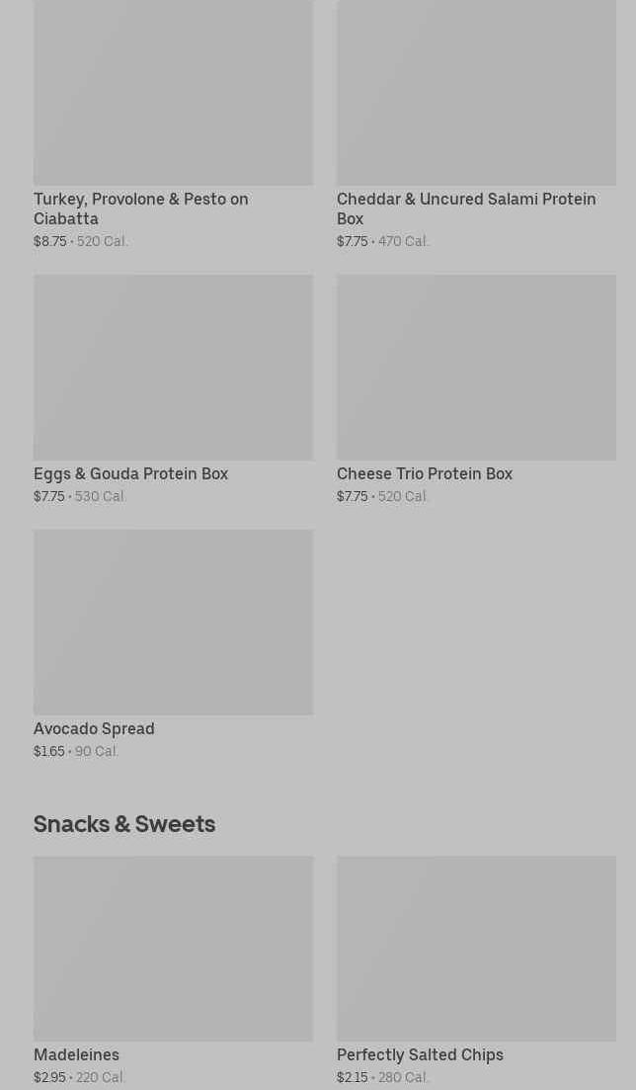Viewport: 636px width, 1090px height.
Task: Click Cheddar & Uncured Salami product image
Action: [x=476, y=92]
